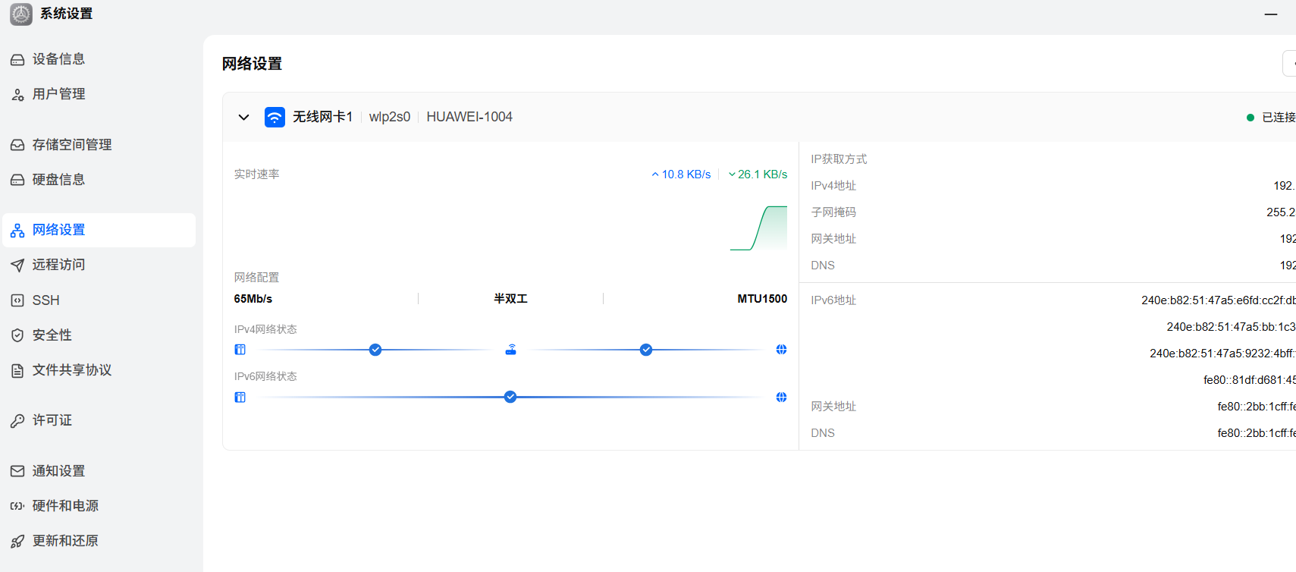Click the second IPv4 checkmark node
This screenshot has height=572, width=1296.
(x=646, y=350)
